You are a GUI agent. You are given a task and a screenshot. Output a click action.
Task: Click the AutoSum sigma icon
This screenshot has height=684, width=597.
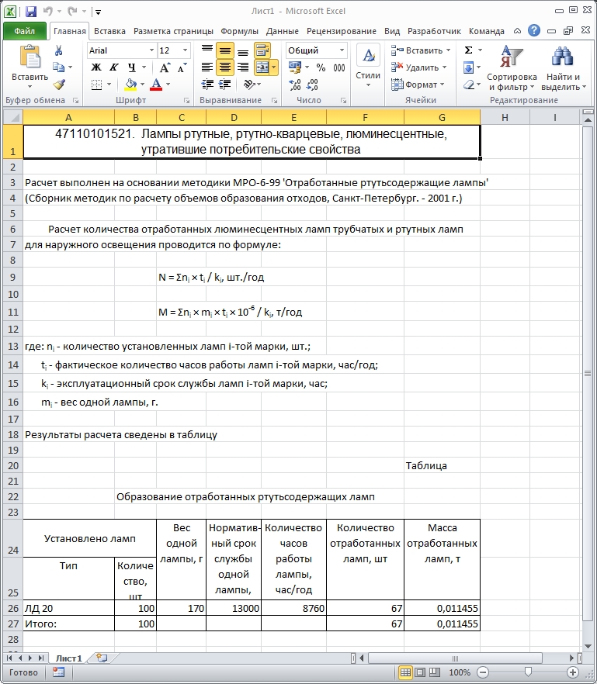click(468, 50)
